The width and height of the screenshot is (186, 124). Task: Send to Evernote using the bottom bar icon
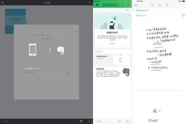coord(80,121)
